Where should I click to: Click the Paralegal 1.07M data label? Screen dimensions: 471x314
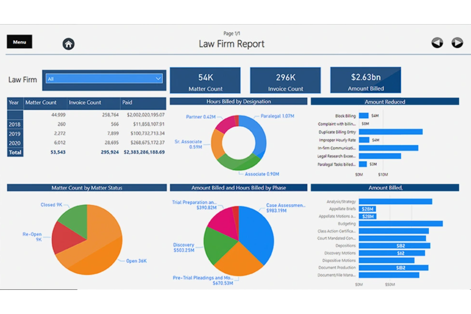pyautogui.click(x=277, y=116)
